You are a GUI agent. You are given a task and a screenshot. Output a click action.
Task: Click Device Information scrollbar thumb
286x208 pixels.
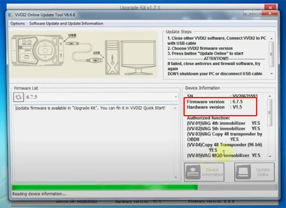(270, 113)
